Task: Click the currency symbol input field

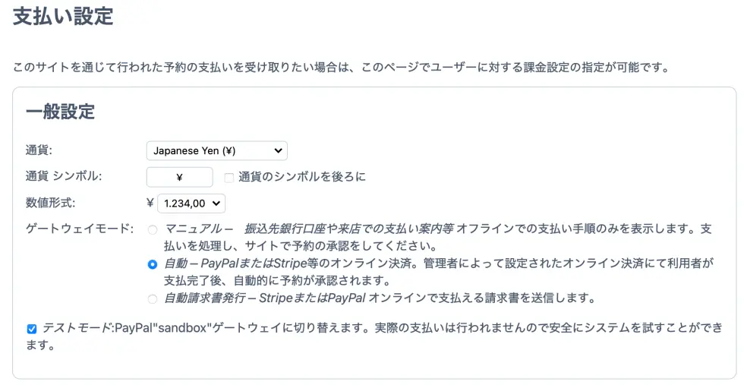Action: (179, 177)
